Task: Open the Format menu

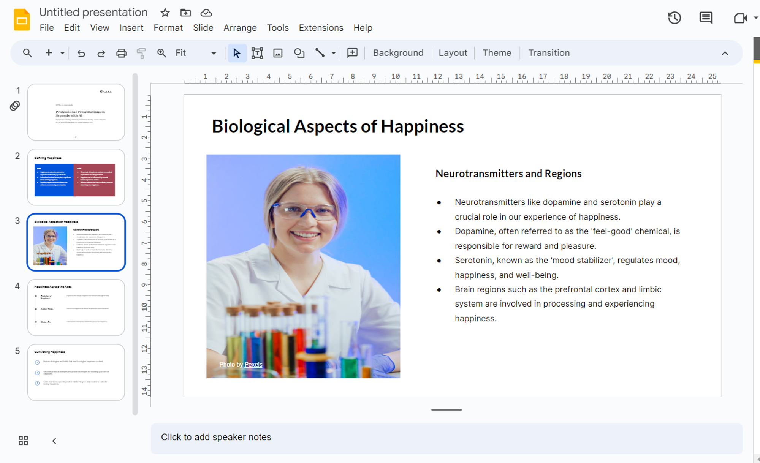Action: pyautogui.click(x=168, y=28)
